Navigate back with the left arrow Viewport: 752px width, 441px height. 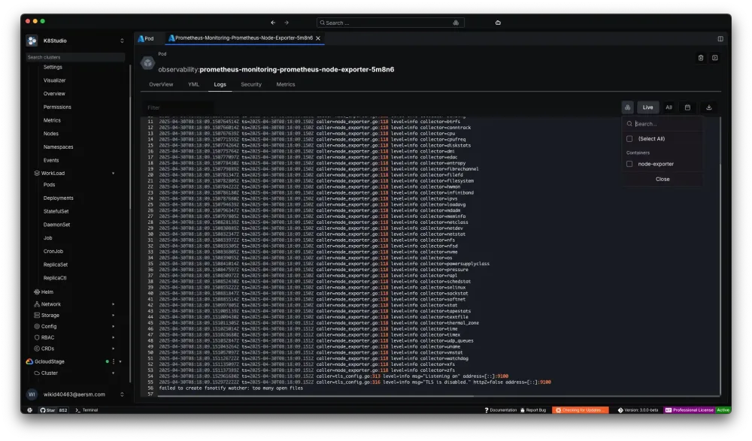tap(273, 23)
